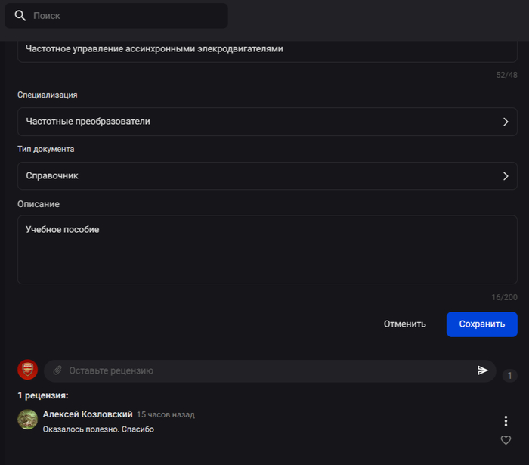Click the 1 рецензия heading
This screenshot has height=465, width=529.
tap(43, 395)
